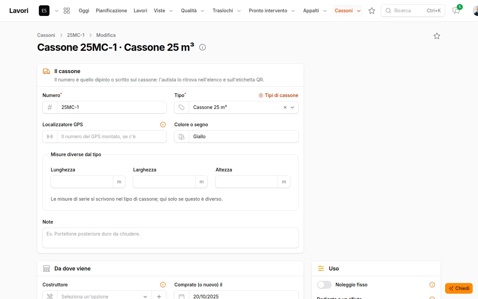Expand the Appalti menu
The image size is (478, 299).
(x=315, y=11)
